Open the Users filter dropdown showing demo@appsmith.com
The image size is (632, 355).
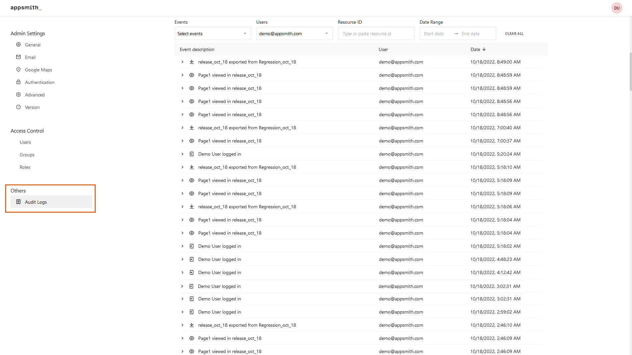[x=294, y=33]
